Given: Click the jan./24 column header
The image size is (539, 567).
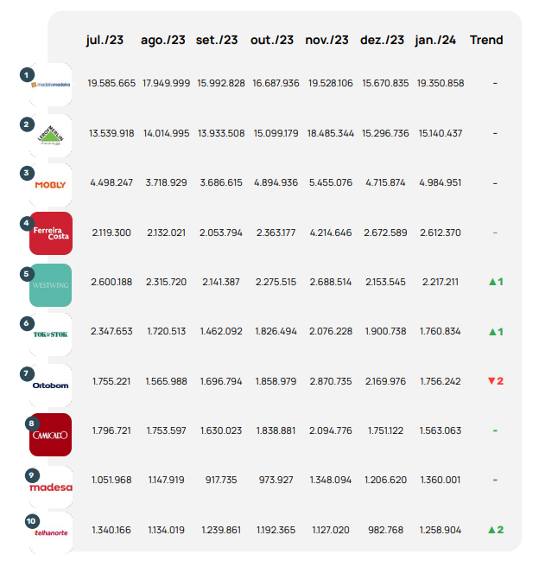Looking at the screenshot, I should coord(437,40).
